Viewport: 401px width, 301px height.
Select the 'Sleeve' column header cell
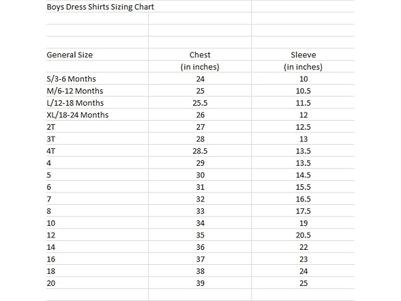pos(303,55)
